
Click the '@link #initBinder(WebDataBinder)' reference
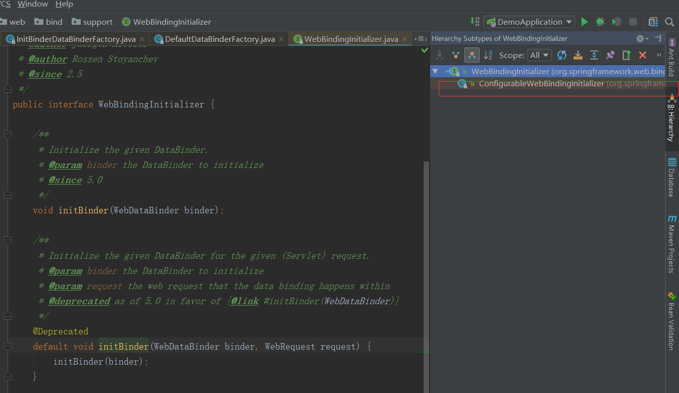click(x=314, y=301)
